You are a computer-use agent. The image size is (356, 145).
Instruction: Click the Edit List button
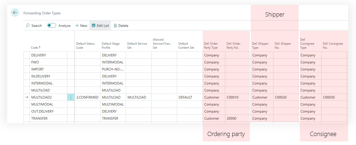100,25
